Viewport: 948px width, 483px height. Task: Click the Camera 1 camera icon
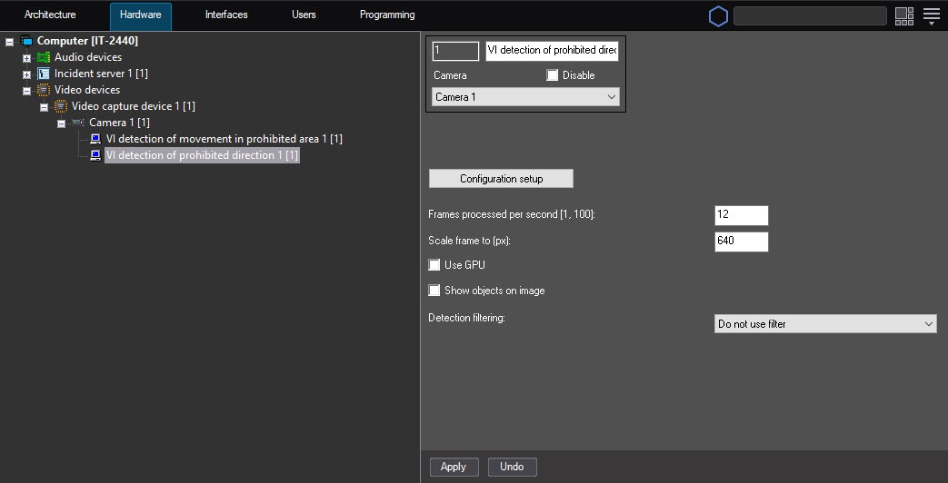point(78,123)
